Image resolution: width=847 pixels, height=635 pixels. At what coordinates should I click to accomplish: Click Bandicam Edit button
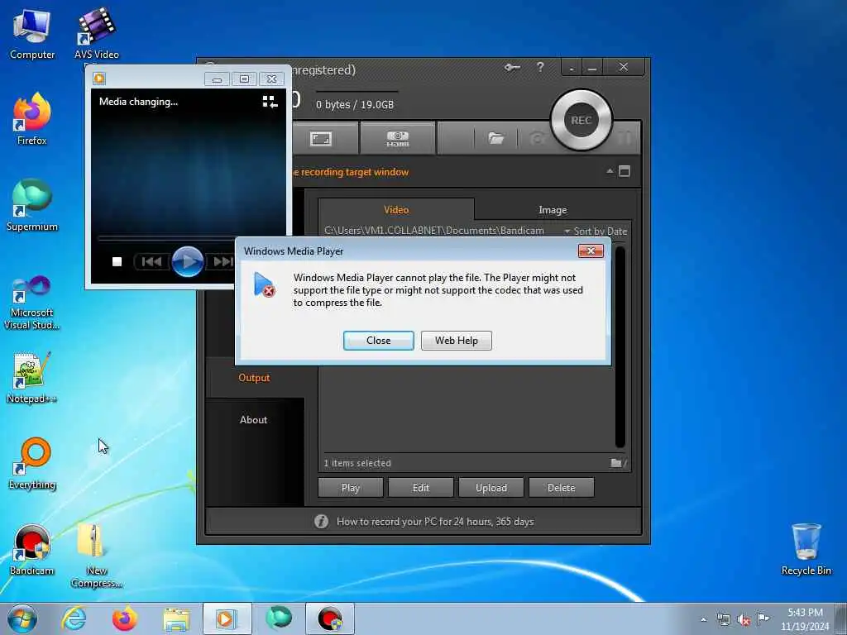[x=421, y=488]
